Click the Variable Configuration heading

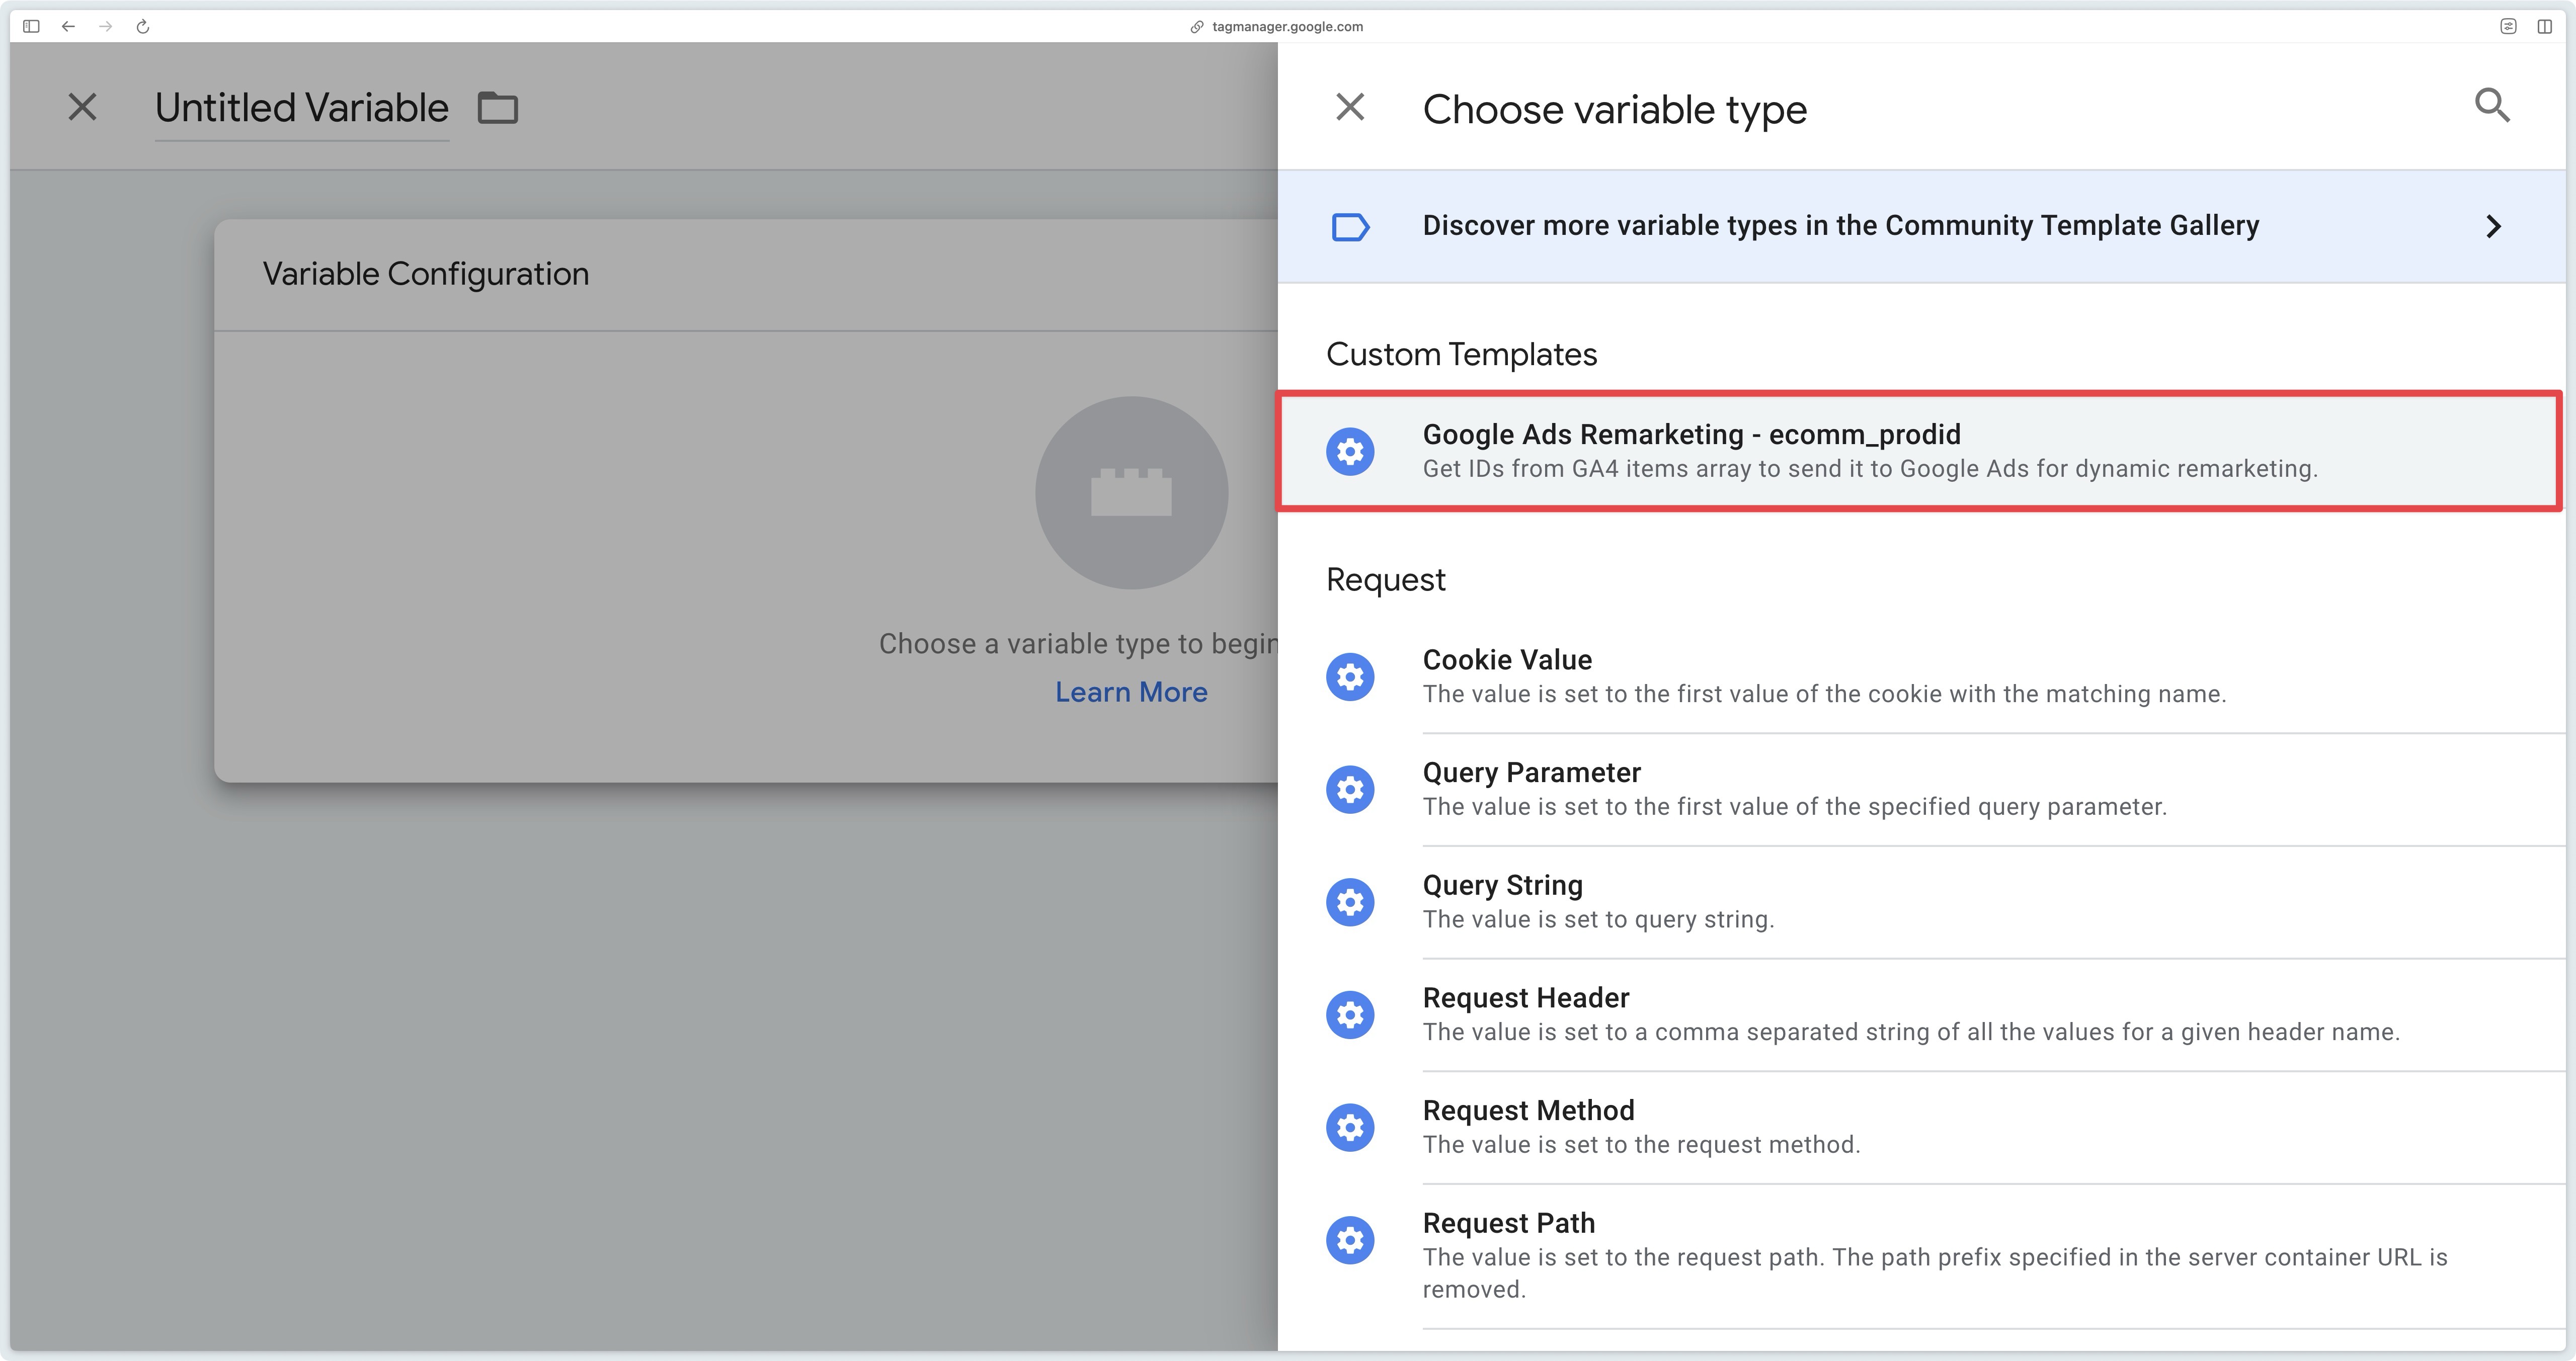pyautogui.click(x=426, y=274)
